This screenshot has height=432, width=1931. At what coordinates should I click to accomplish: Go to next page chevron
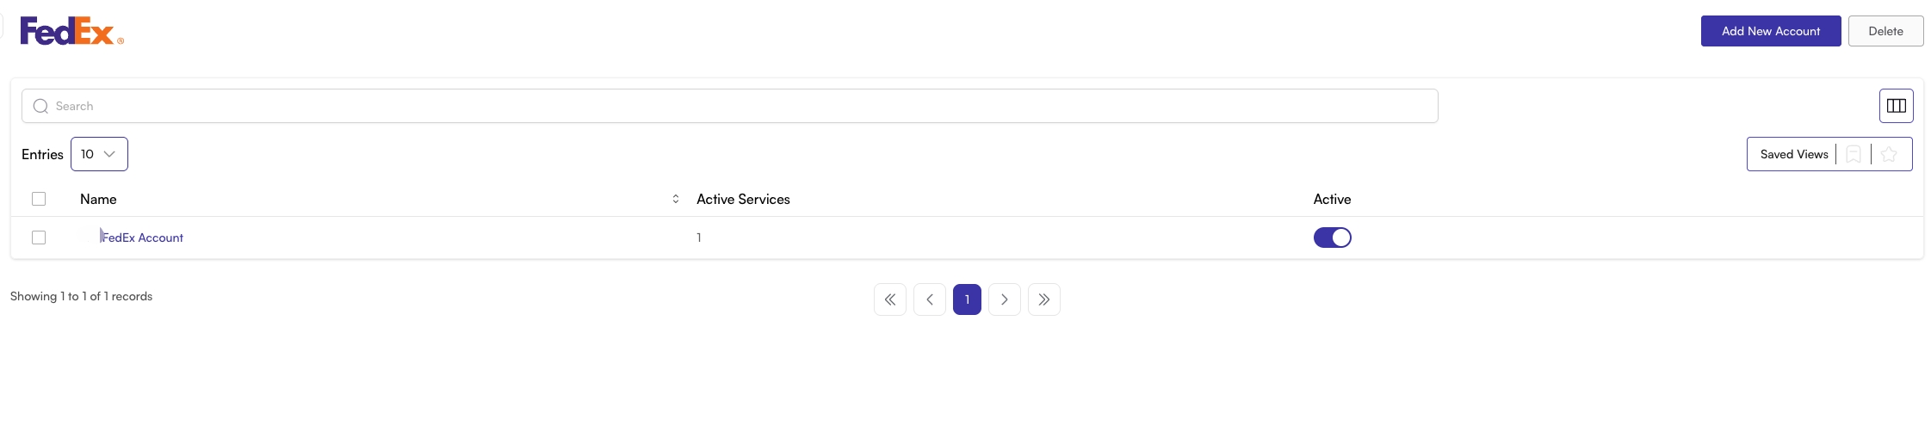coord(1005,299)
